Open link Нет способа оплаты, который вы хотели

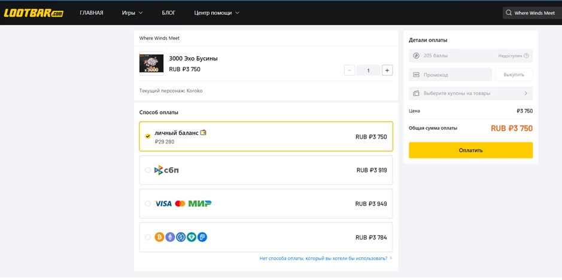326,258
